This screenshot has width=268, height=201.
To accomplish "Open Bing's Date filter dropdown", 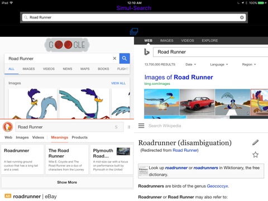I will (190, 64).
